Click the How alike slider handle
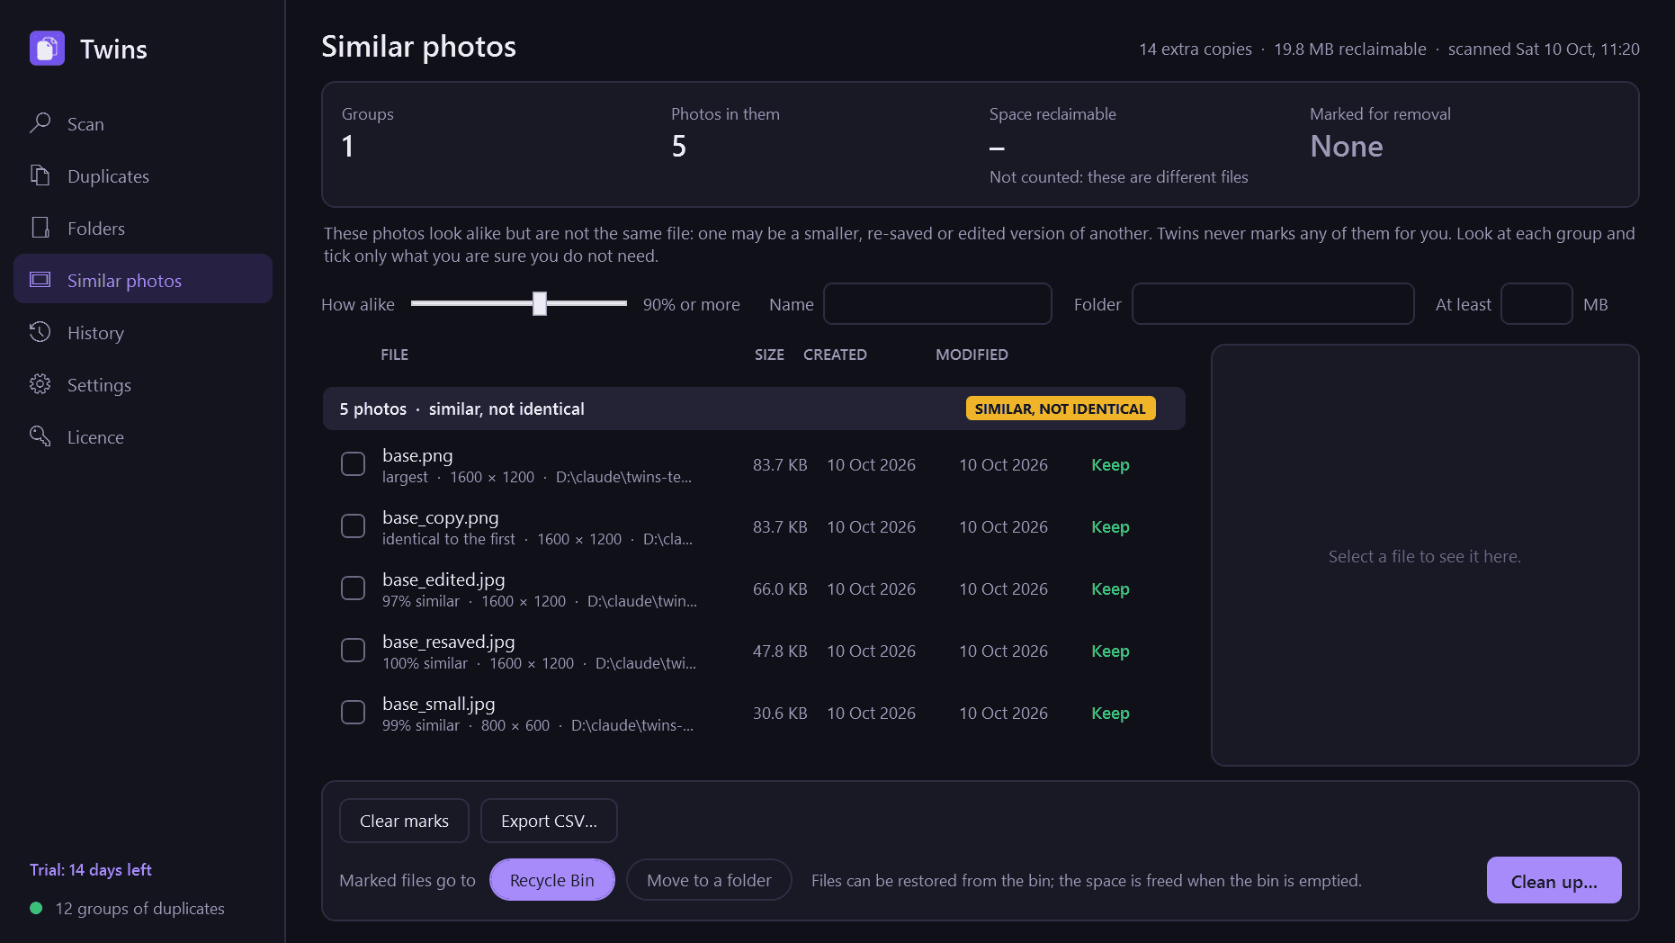Image resolution: width=1675 pixels, height=943 pixels. 540,304
